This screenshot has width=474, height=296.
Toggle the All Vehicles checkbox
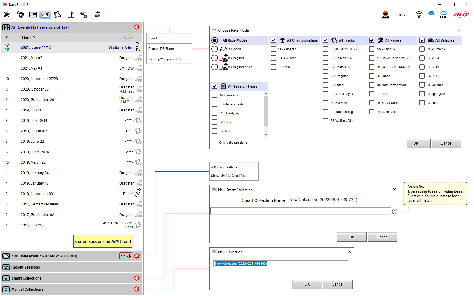click(x=422, y=40)
